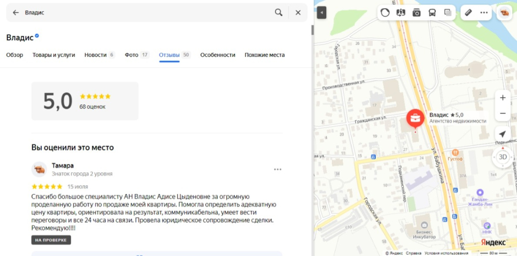The image size is (517, 256).
Task: Select the ruler measurement tool
Action: pyautogui.click(x=468, y=13)
